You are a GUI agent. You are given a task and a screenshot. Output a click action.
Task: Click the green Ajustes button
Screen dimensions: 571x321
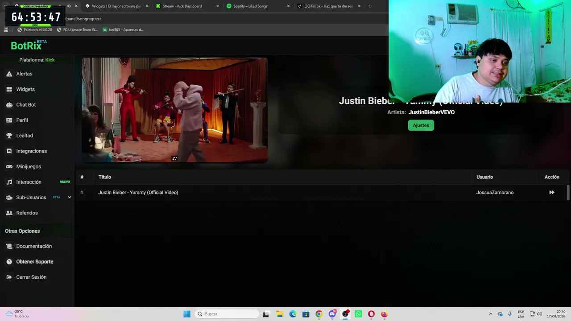(421, 125)
